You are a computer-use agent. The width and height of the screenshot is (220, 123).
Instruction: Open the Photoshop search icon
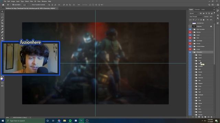[x=209, y=5]
